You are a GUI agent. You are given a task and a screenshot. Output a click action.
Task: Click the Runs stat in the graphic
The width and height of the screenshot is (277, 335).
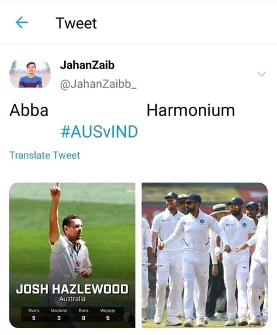tap(84, 314)
